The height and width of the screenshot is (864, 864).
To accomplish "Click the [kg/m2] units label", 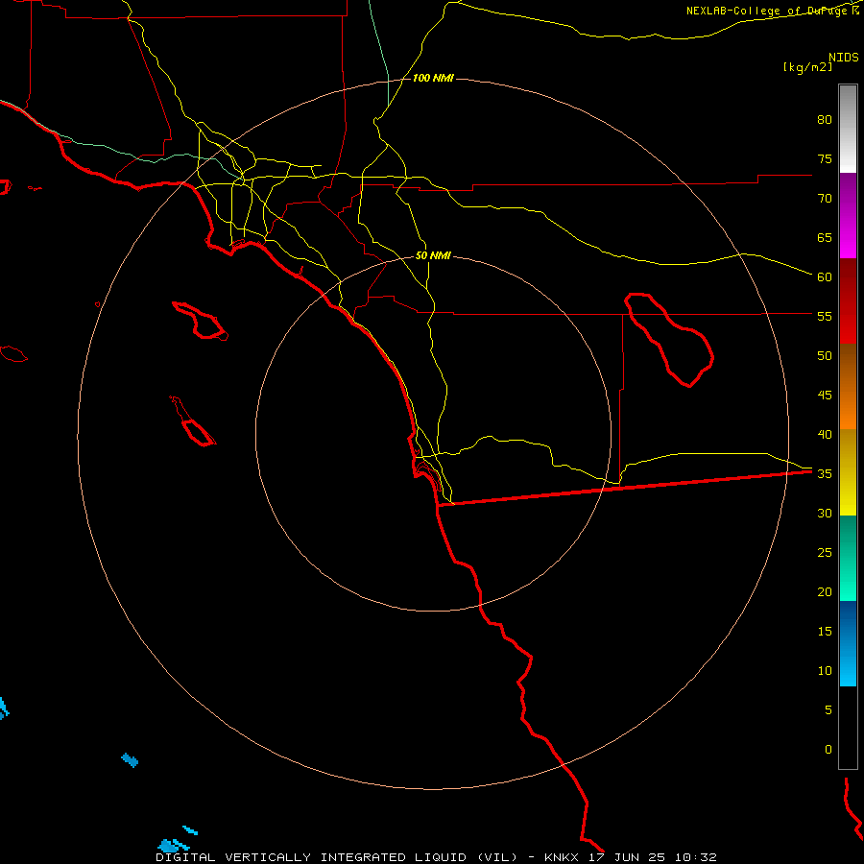I will coord(807,67).
